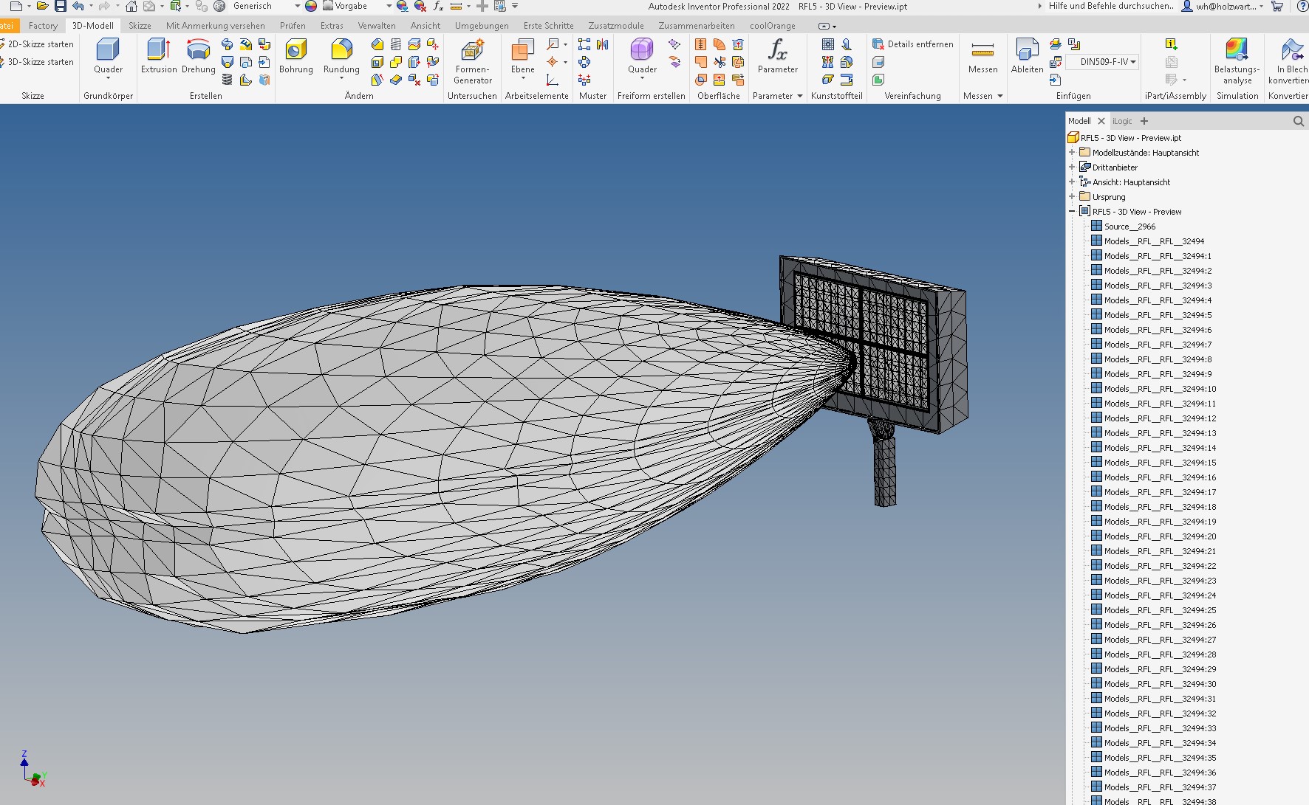Start a 3D-Skizze
Viewport: 1309px width, 805px height.
tap(38, 62)
